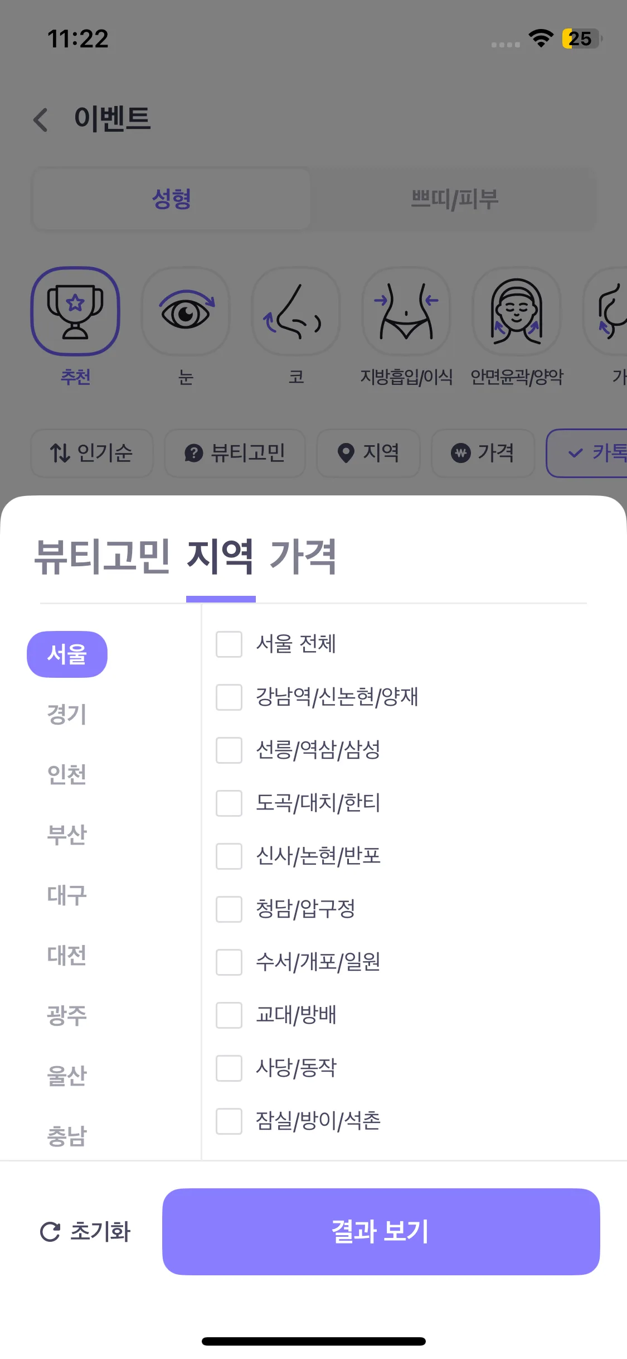Select the 지방흡입/이식 body icon

[406, 311]
